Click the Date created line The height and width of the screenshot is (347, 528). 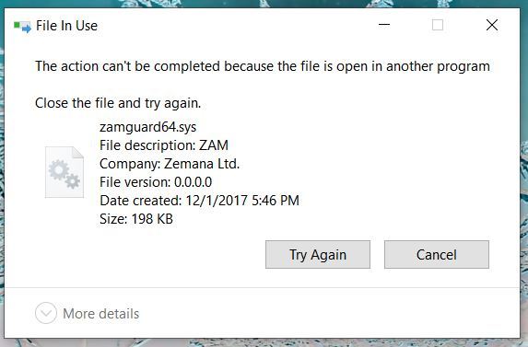click(199, 201)
